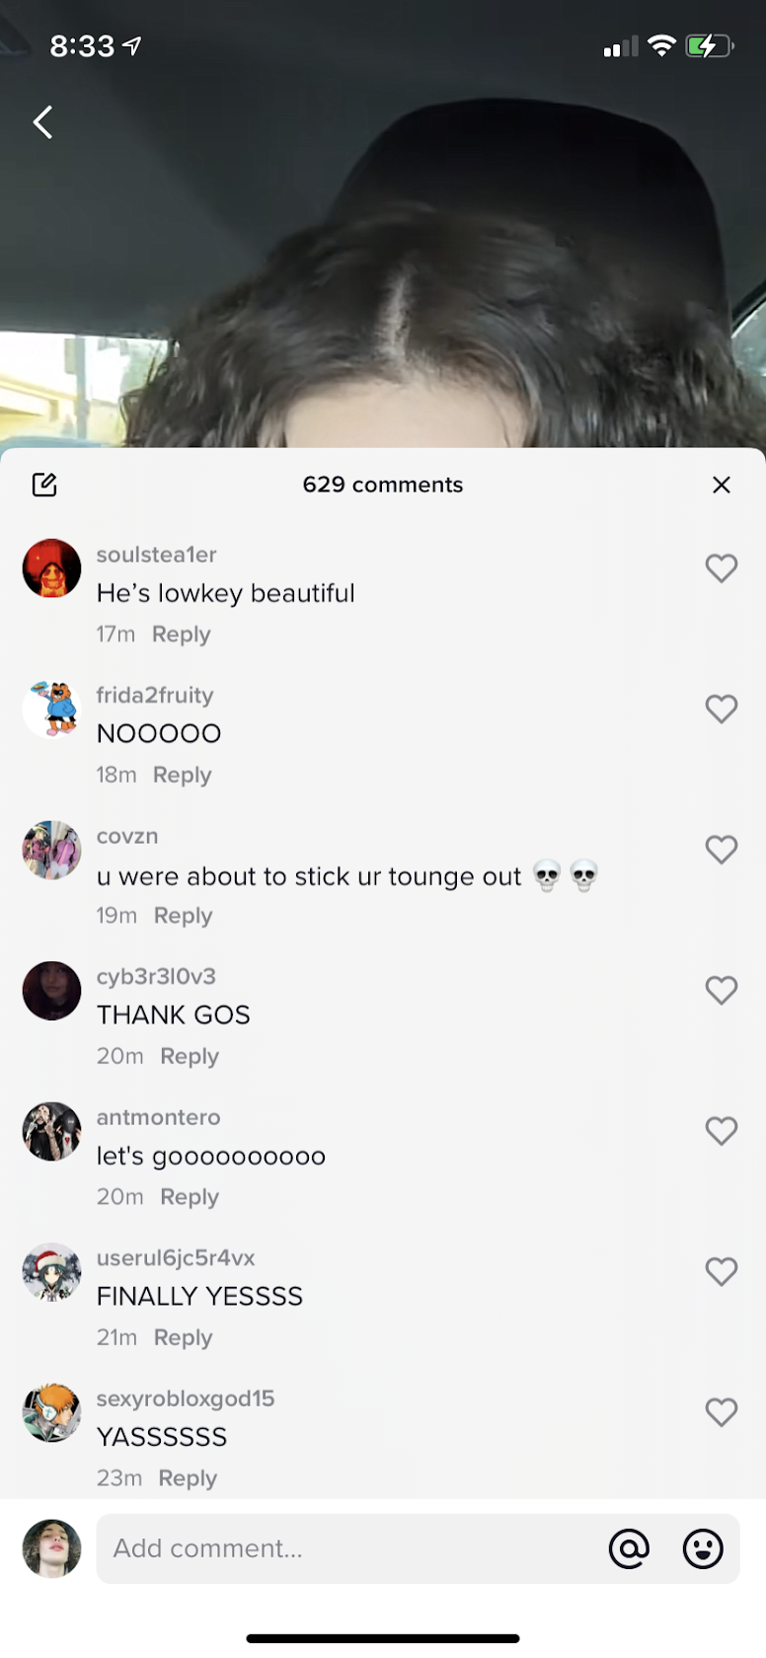Viewport: 766px width, 1658px height.
Task: Close the comments panel with the X
Action: tap(722, 485)
